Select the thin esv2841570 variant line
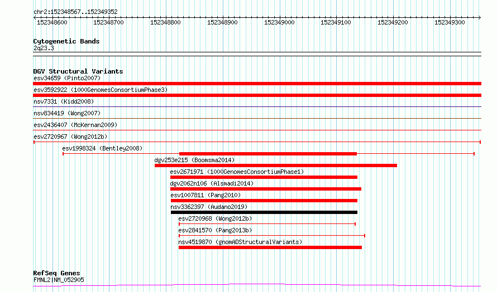 [272, 236]
